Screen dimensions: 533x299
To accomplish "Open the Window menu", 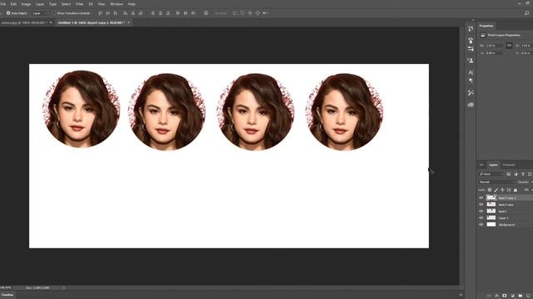I will pyautogui.click(x=117, y=4).
